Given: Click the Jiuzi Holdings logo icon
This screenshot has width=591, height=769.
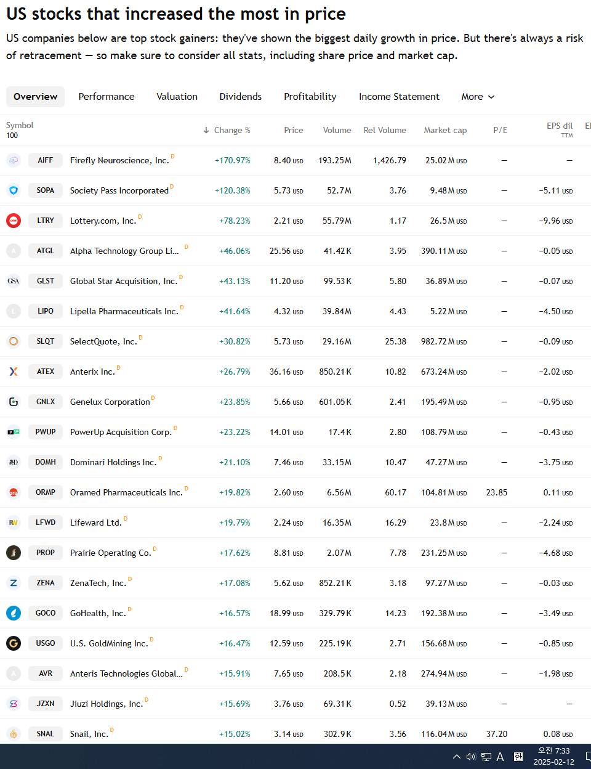Looking at the screenshot, I should [x=14, y=704].
